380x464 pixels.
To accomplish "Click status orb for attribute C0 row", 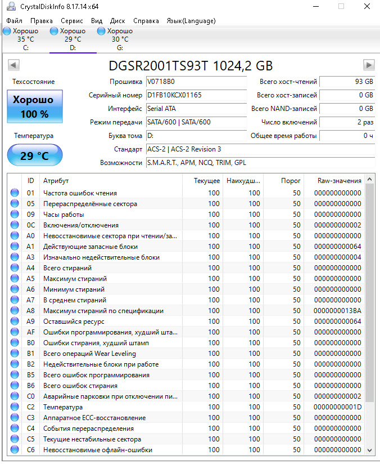I will [x=15, y=396].
